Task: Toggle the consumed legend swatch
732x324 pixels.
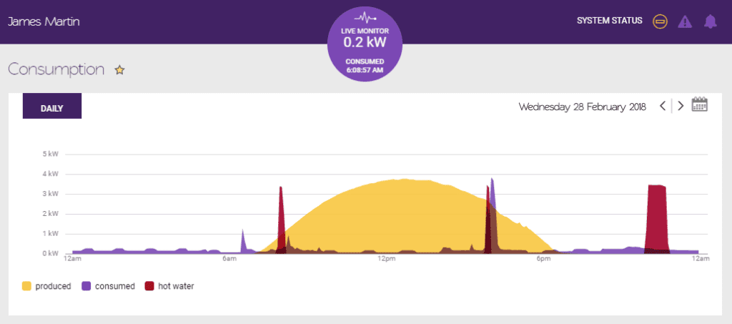Action: point(86,286)
